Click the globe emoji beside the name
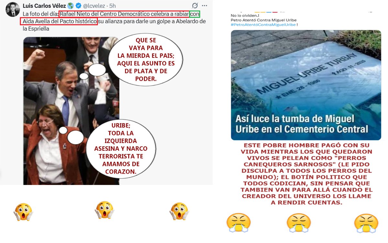 pos(71,6)
